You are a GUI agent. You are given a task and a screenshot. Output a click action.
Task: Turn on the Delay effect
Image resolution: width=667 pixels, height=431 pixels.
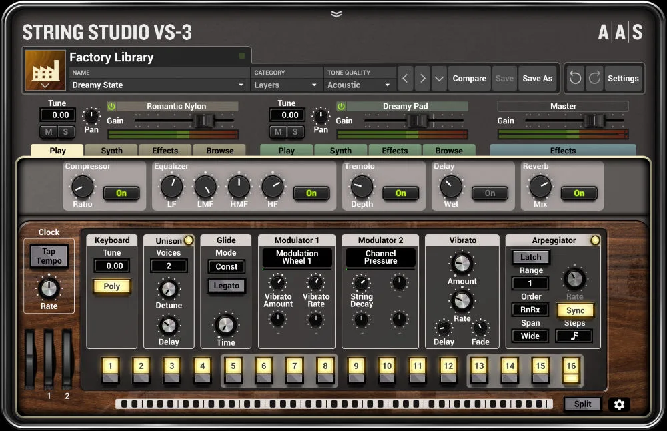489,193
